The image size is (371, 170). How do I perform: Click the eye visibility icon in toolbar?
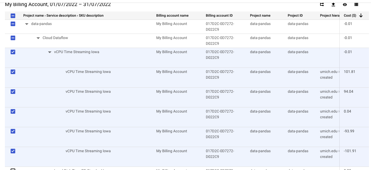tap(345, 4)
